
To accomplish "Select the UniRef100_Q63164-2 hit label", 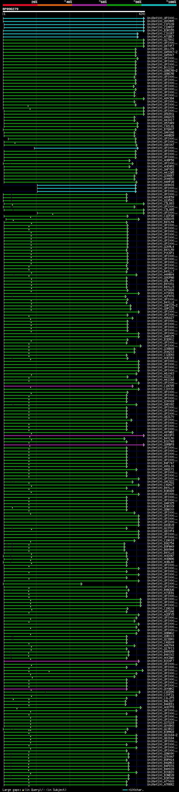I will 162,736.
